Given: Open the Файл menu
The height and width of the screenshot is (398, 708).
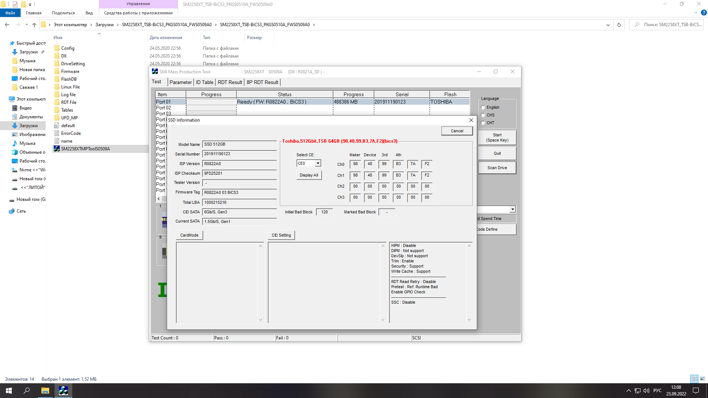Looking at the screenshot, I should pos(10,13).
